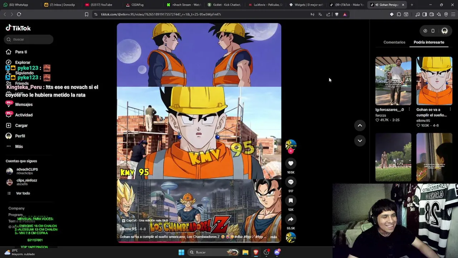Image resolution: width=458 pixels, height=258 pixels.
Task: Click the TikTok coins icon in header
Action: coord(425,31)
